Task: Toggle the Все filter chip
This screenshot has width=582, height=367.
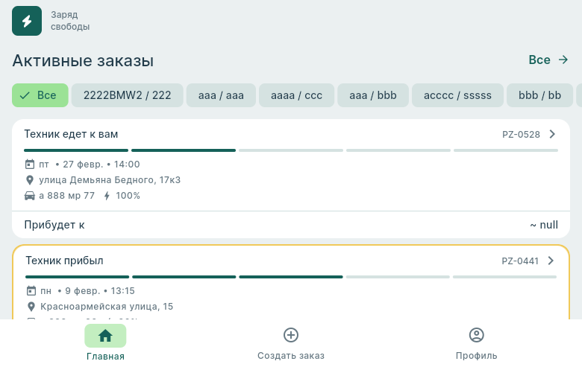Action: [x=40, y=95]
